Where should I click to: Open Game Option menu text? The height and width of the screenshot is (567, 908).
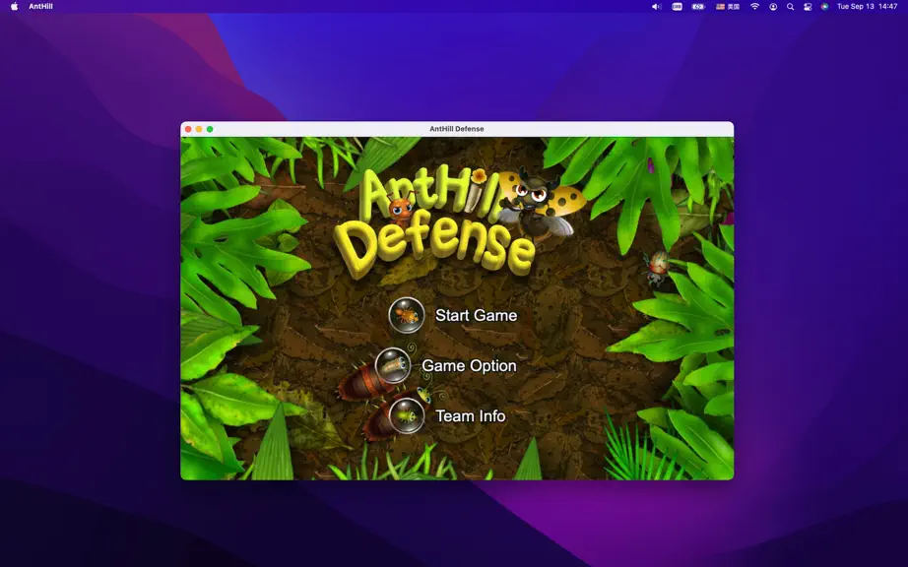[x=469, y=365]
